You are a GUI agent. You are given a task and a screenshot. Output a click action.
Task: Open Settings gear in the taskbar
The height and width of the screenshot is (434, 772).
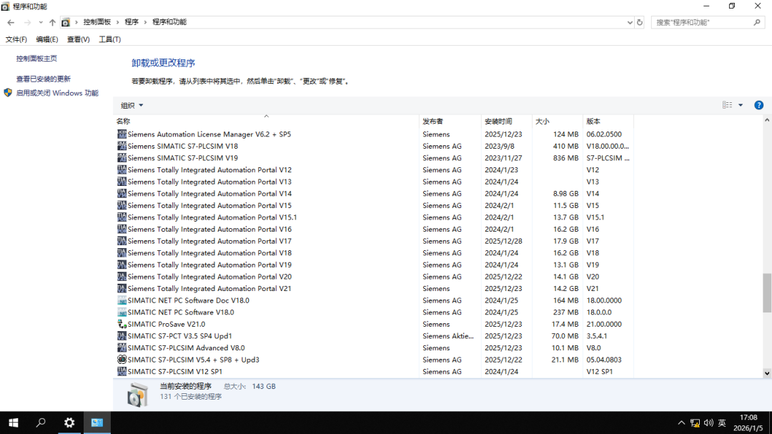(69, 423)
